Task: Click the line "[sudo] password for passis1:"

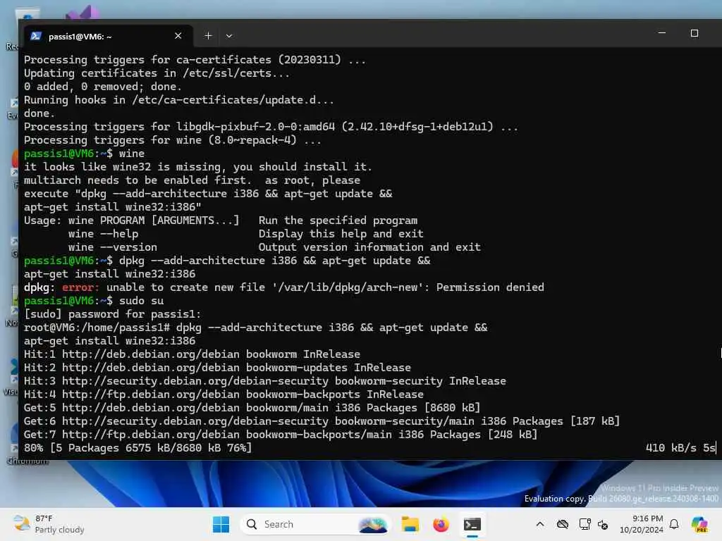Action: (x=113, y=313)
